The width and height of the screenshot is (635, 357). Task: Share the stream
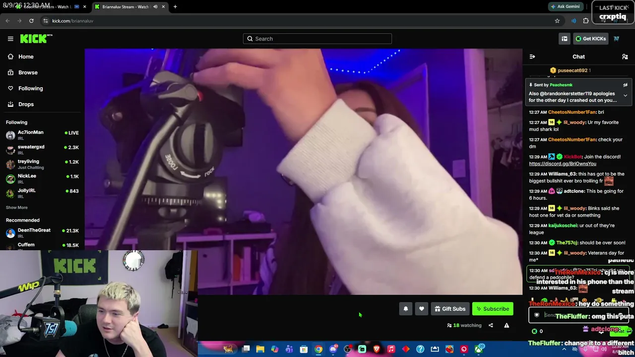coord(491,325)
